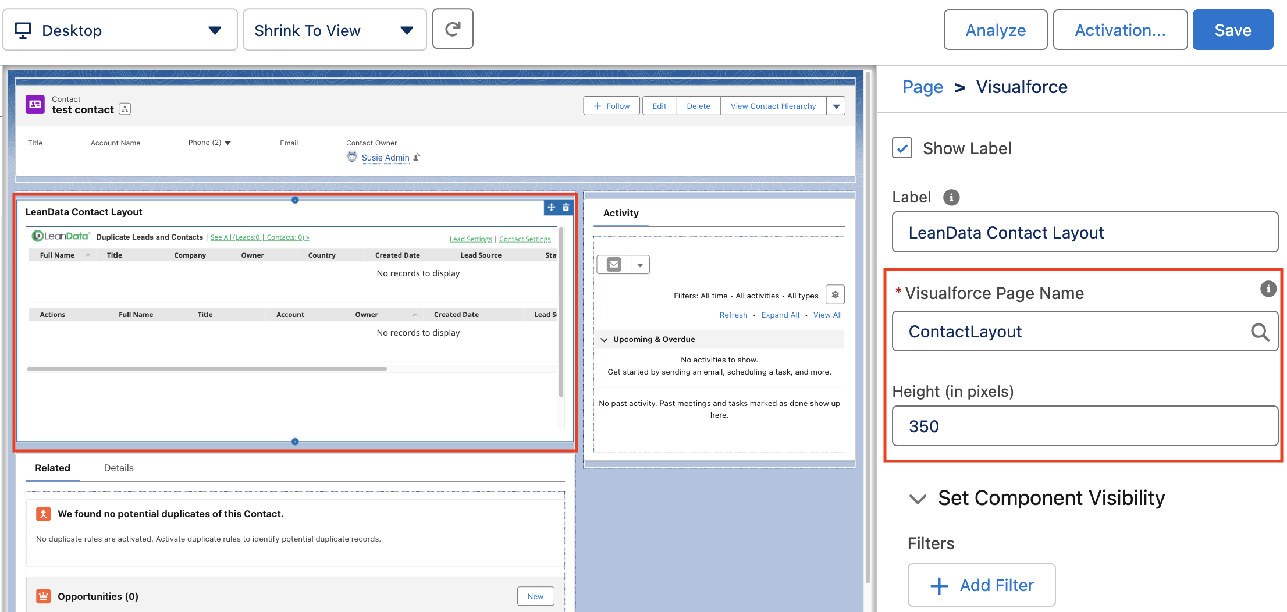Click the Account column header in contacts table
1287x612 pixels.
point(290,315)
